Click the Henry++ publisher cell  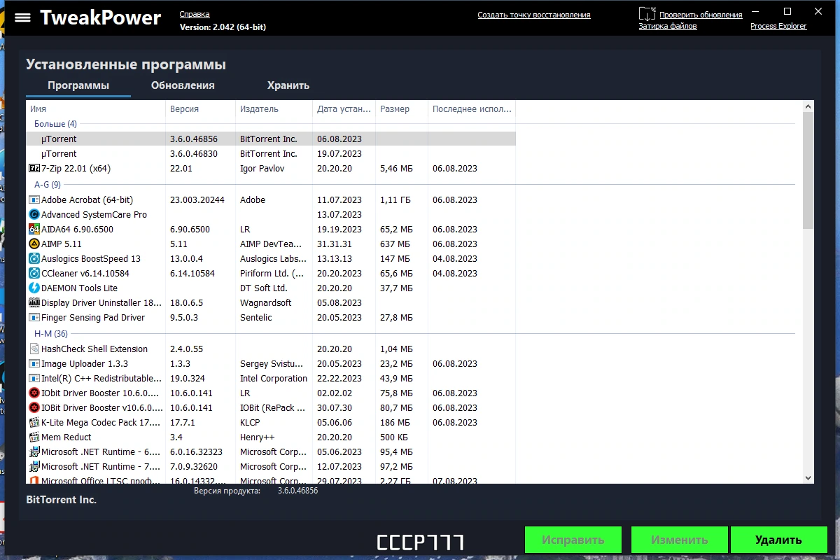click(256, 437)
